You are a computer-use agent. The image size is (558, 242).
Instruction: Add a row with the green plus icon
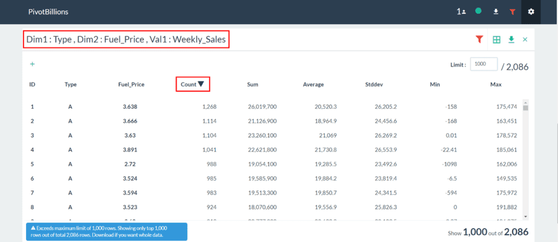click(32, 64)
